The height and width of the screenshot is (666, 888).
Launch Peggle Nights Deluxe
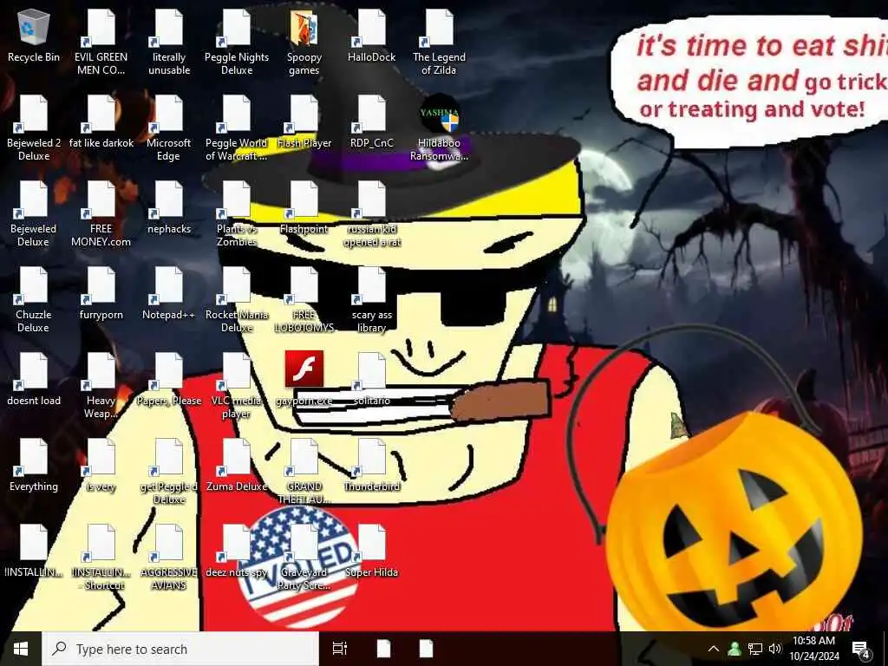(x=237, y=42)
